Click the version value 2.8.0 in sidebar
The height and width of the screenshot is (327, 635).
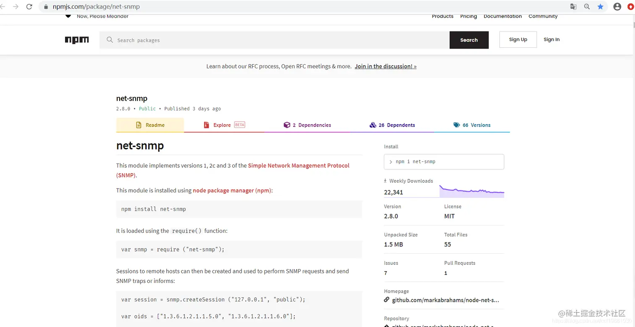(391, 216)
